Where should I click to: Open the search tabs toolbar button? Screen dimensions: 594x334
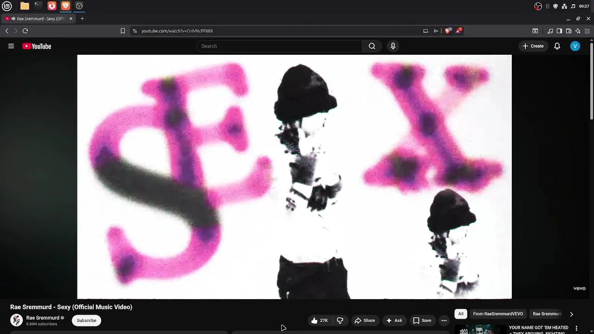[535, 31]
